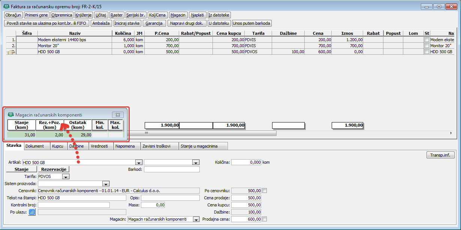This screenshot has width=461, height=230.
Task: Click the Obračun toolbar button
Action: click(13, 15)
